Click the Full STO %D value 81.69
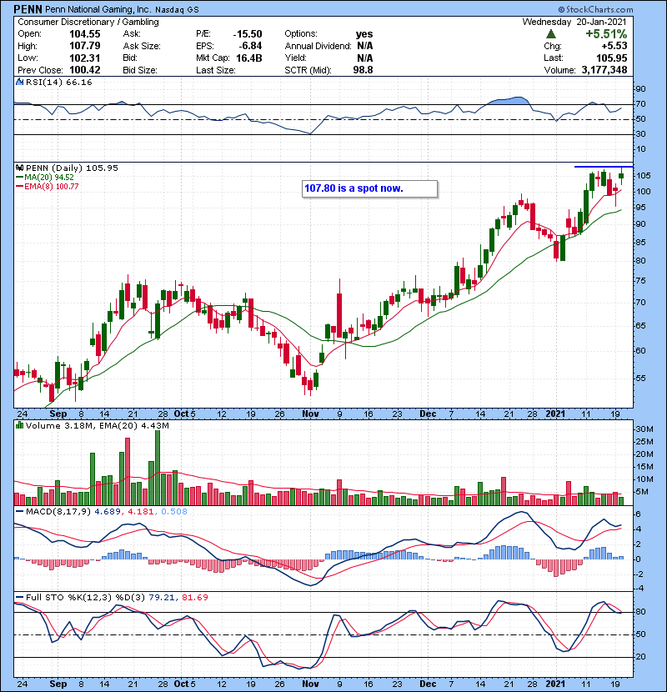Screen dimensions: 667x692 pyautogui.click(x=194, y=598)
